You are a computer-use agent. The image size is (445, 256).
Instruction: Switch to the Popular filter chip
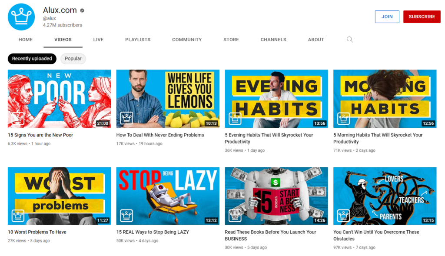73,59
